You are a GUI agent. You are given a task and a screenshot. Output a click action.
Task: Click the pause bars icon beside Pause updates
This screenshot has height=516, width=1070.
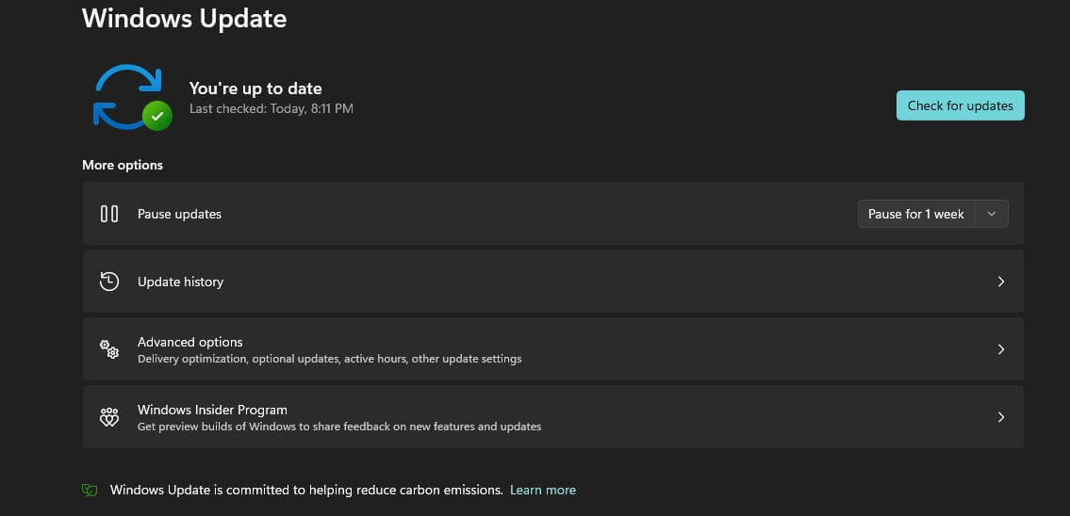(x=109, y=214)
